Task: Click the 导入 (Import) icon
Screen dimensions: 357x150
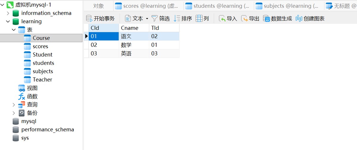Action: 222,18
